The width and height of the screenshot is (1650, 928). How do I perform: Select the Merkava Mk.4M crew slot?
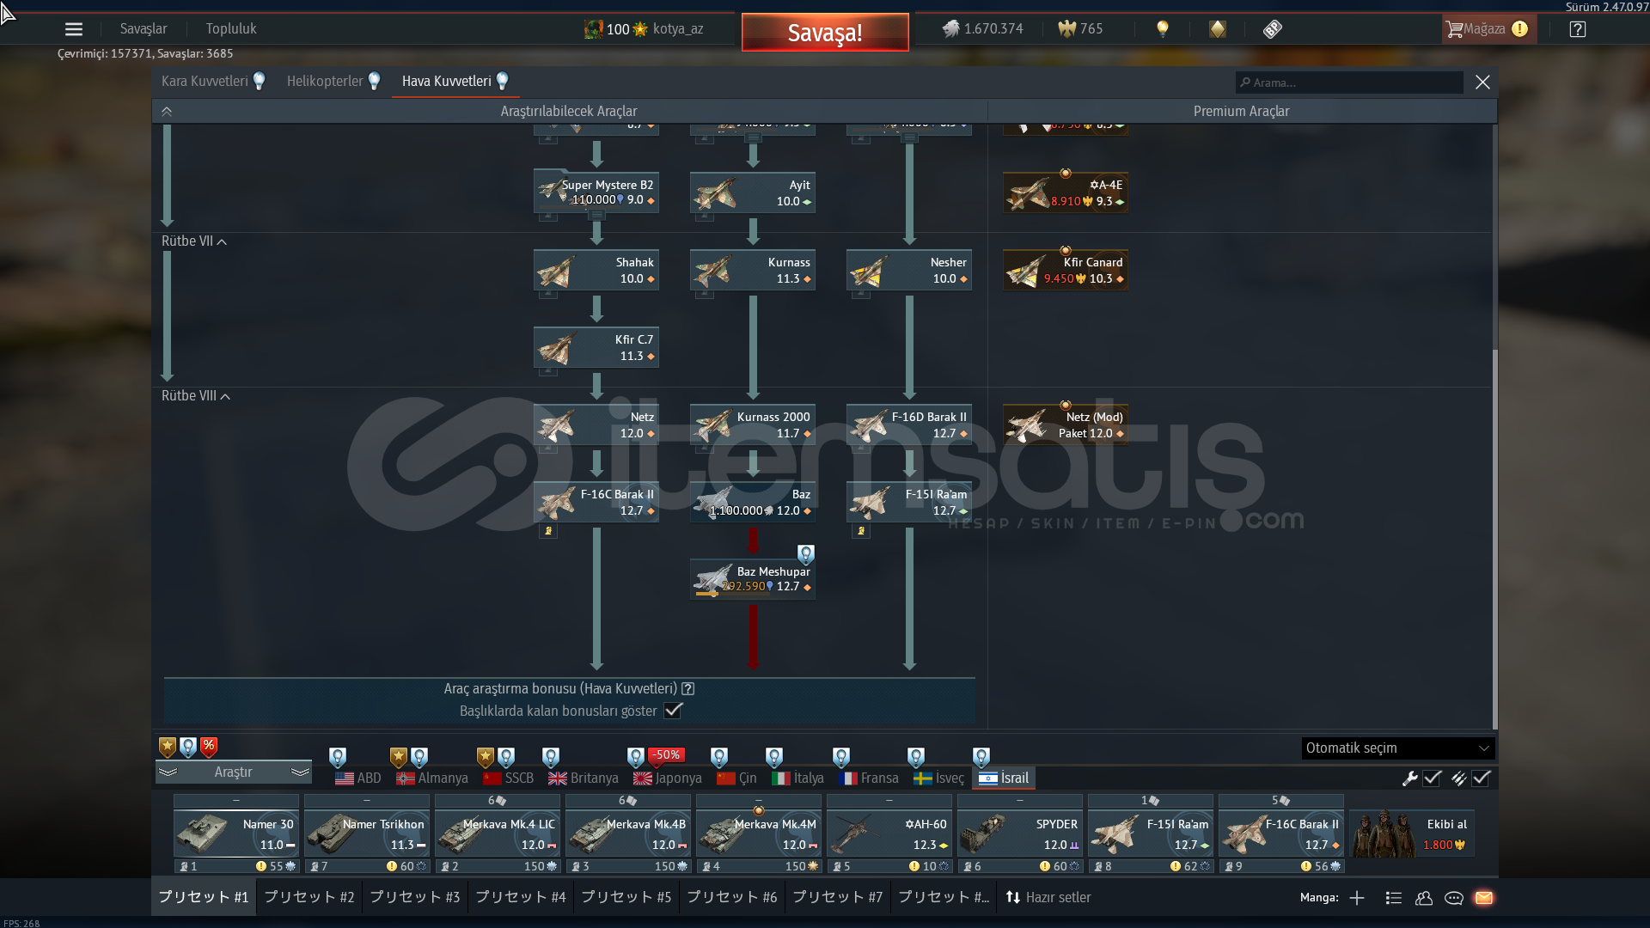[x=759, y=833]
